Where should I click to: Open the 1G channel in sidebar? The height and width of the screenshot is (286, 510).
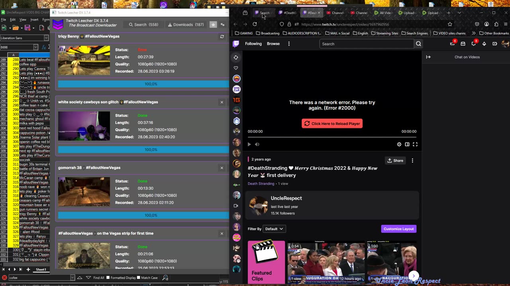(x=237, y=100)
